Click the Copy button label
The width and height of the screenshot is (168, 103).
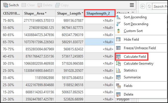click(x=65, y=5)
